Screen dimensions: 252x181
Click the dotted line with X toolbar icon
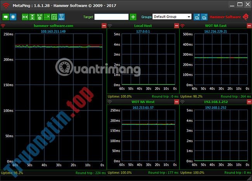coord(47,17)
